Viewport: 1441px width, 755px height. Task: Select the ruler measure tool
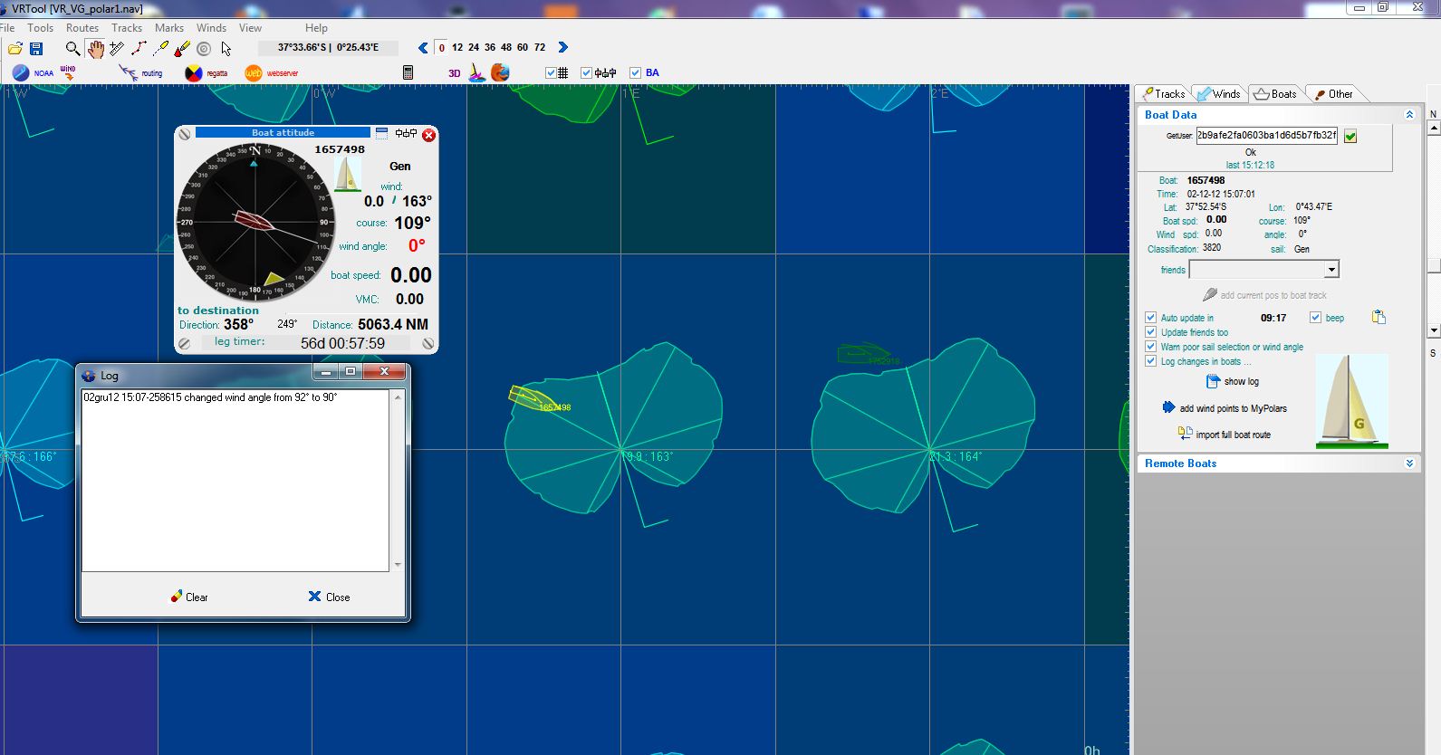coord(117,48)
